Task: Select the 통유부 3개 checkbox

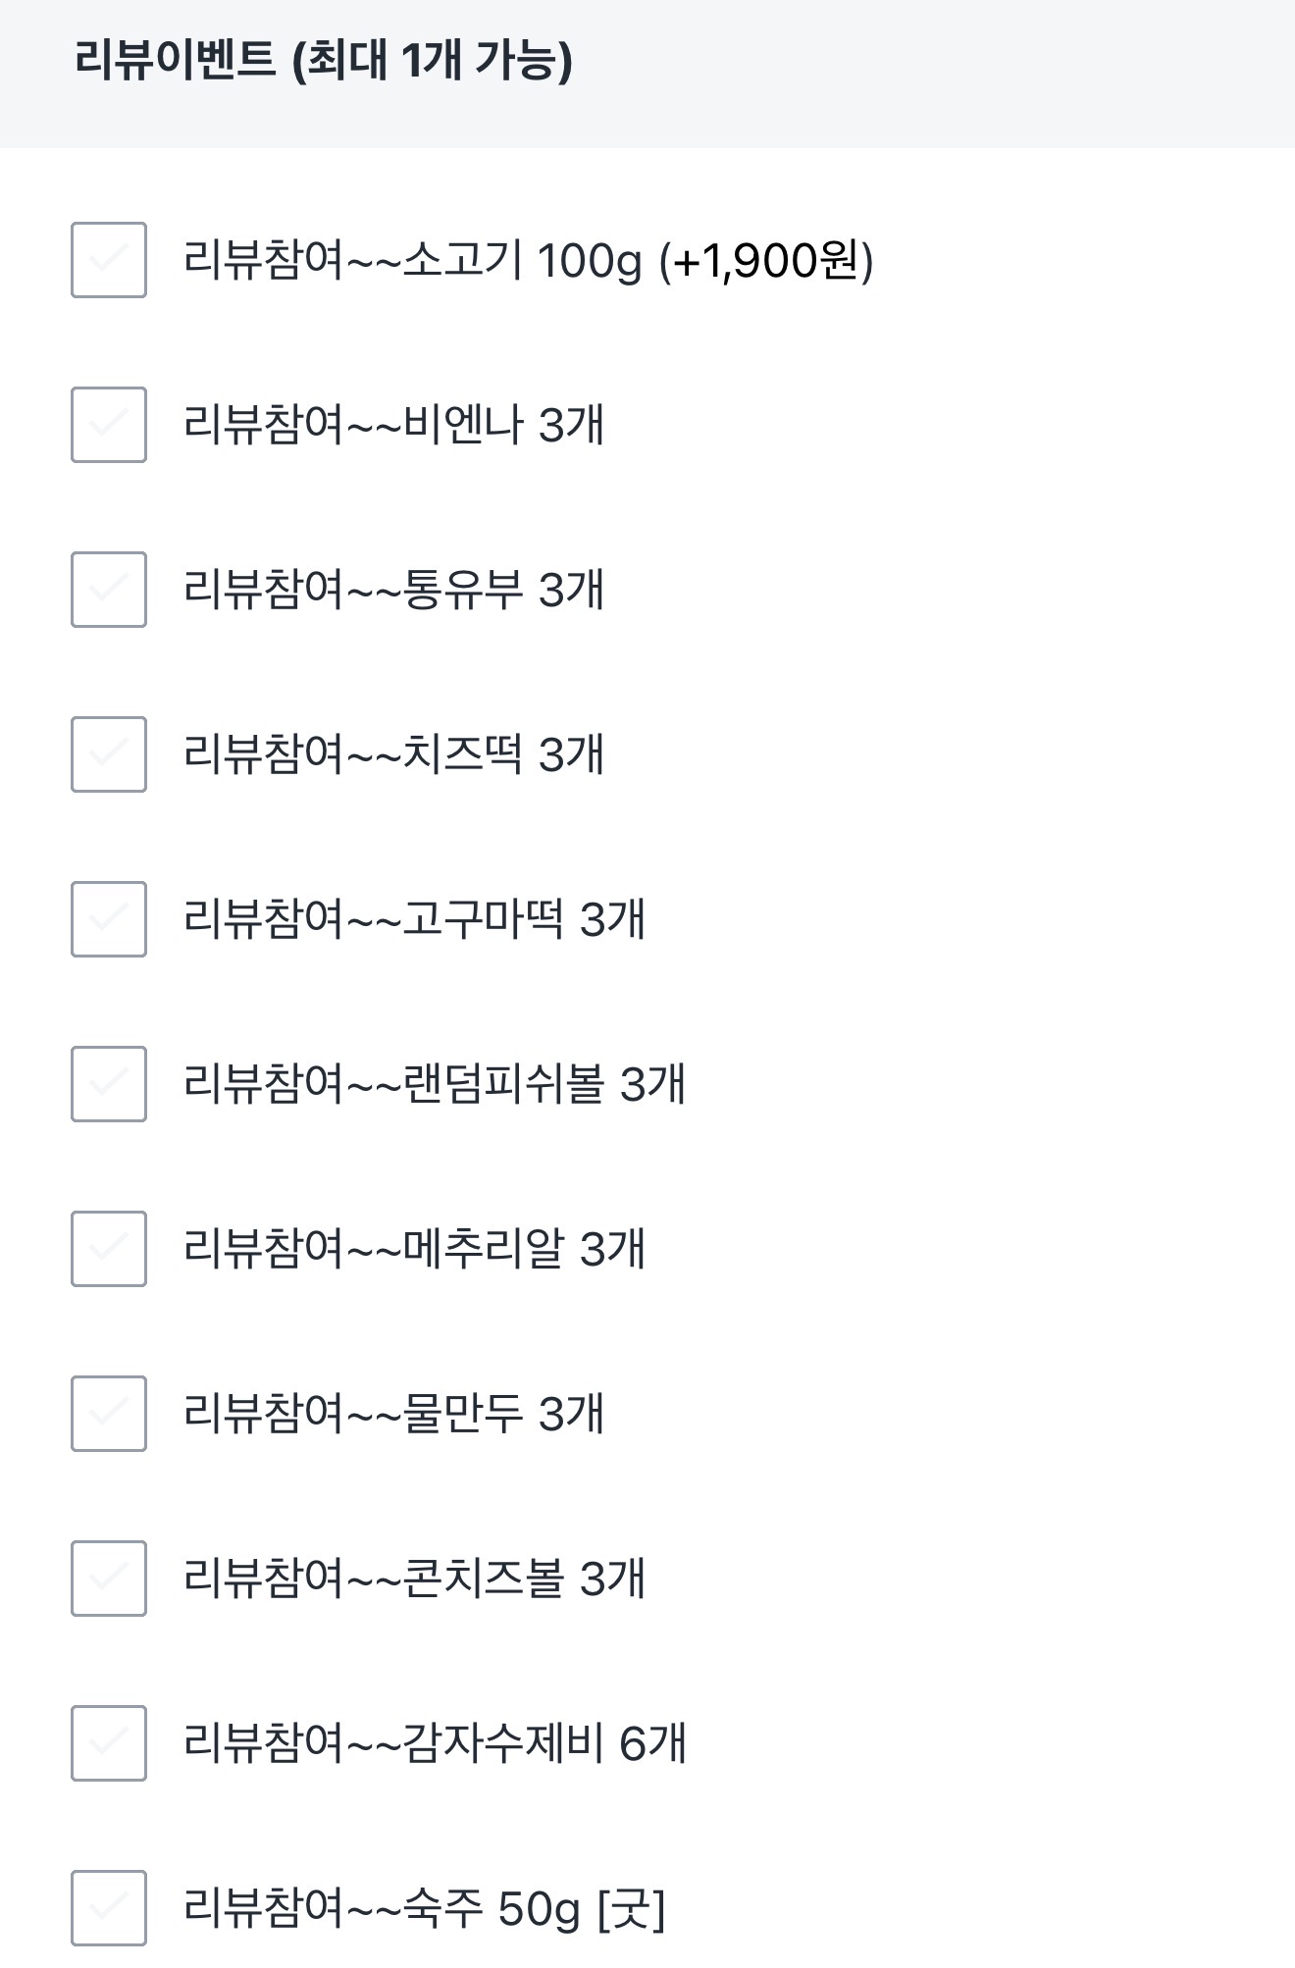Action: point(109,590)
